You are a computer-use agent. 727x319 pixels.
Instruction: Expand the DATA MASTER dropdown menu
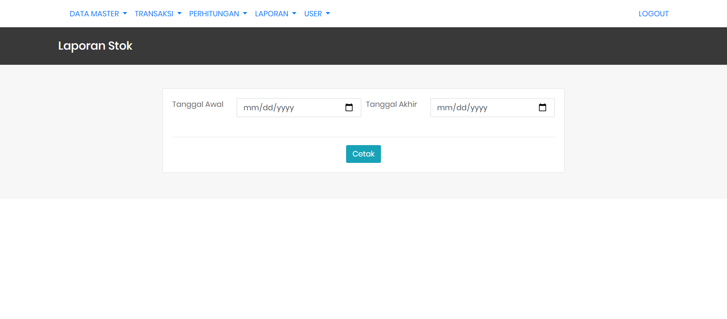pyautogui.click(x=98, y=14)
